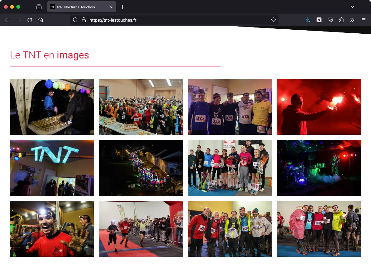Screen dimensions: 371x267
Task: Open Firefox View via the sidebar icon
Action: [39, 6]
